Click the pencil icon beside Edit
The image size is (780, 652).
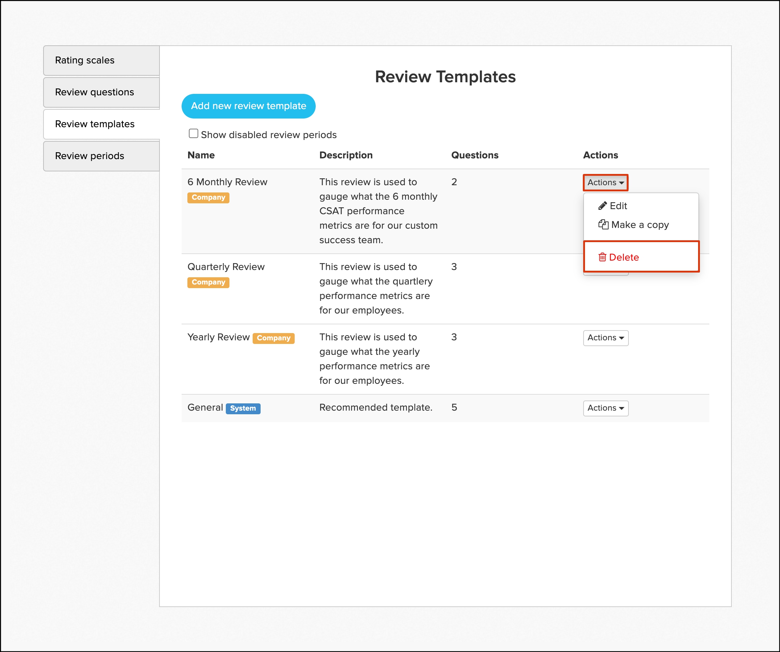(x=602, y=206)
